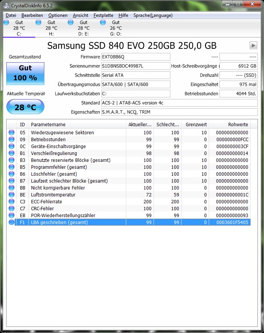
Task: Click the Samsung SSD 840 EVO title text
Action: 132,45
